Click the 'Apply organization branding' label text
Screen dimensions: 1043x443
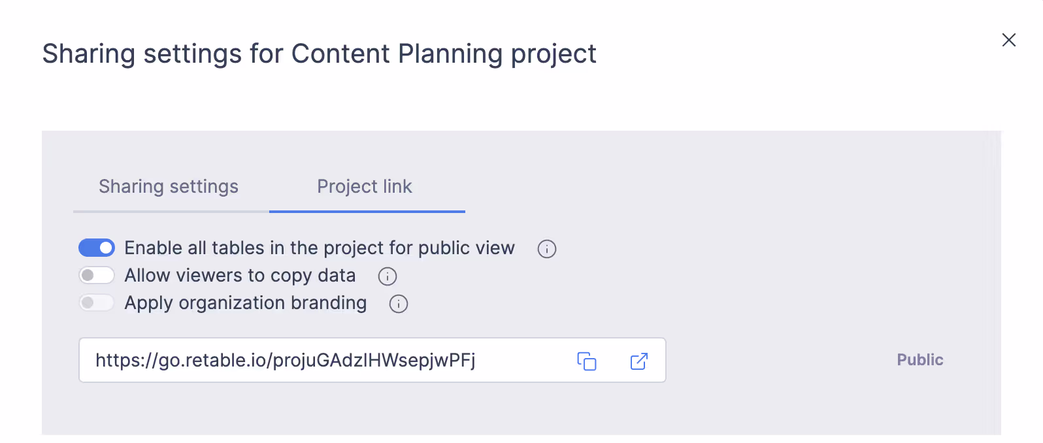246,303
